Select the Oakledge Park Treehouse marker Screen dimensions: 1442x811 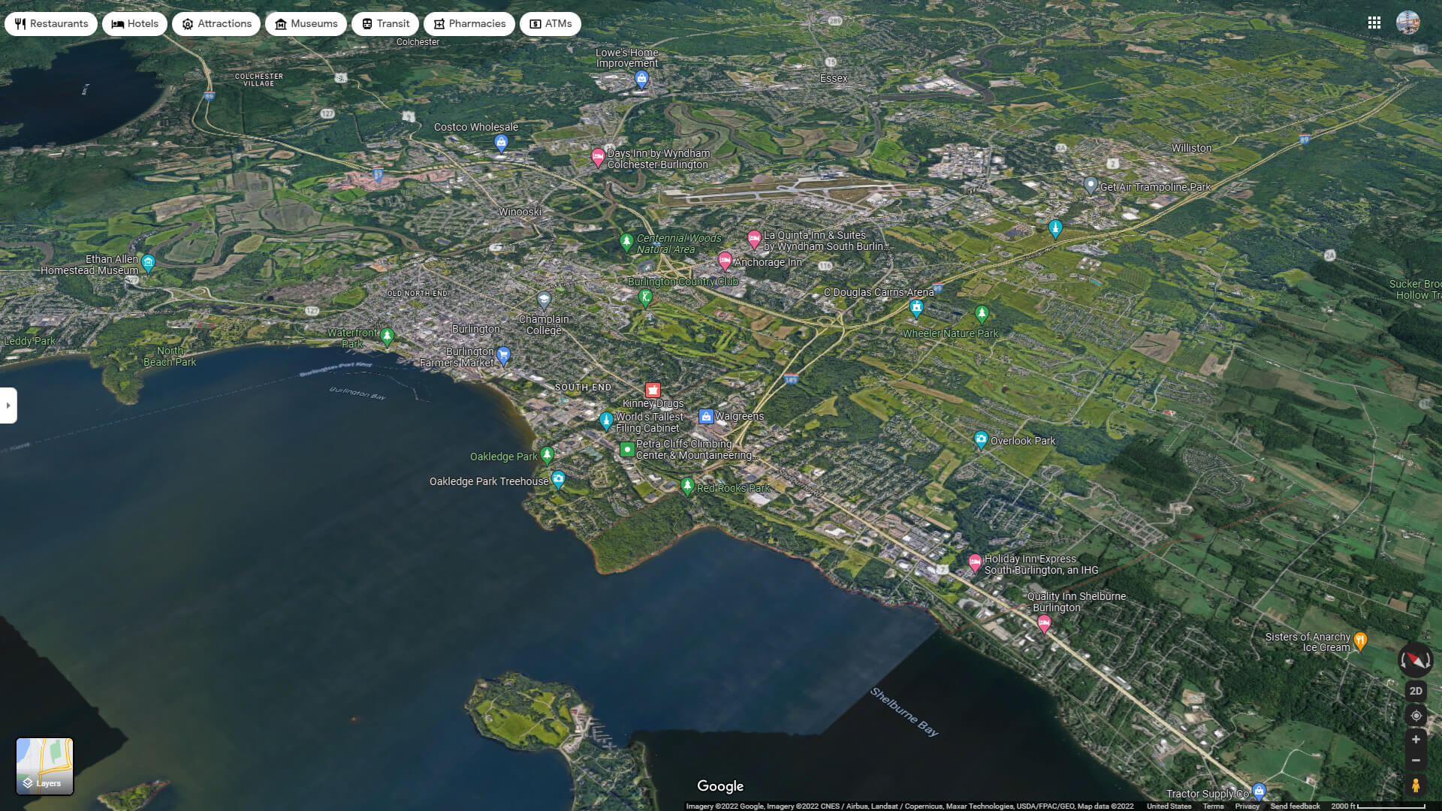(x=558, y=479)
